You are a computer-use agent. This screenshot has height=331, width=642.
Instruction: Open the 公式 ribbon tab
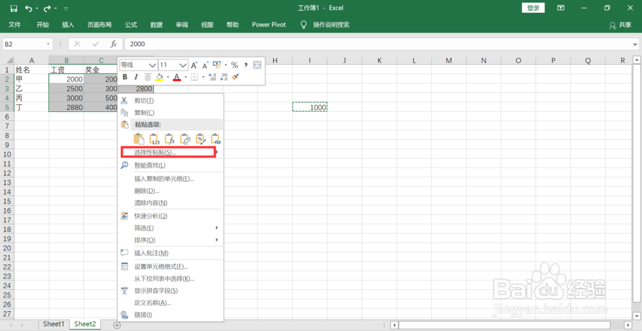tap(131, 24)
